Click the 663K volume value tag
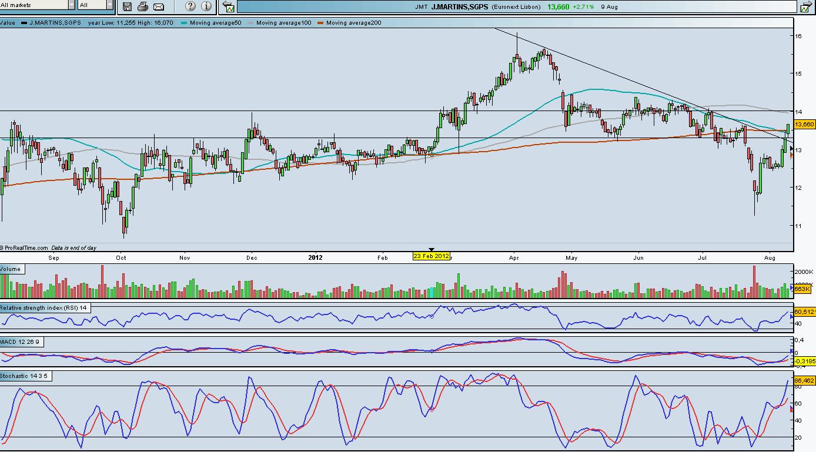The image size is (816, 452). [x=802, y=289]
